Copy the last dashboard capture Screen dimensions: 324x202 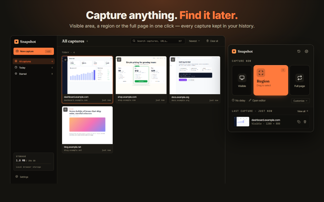coord(299,122)
